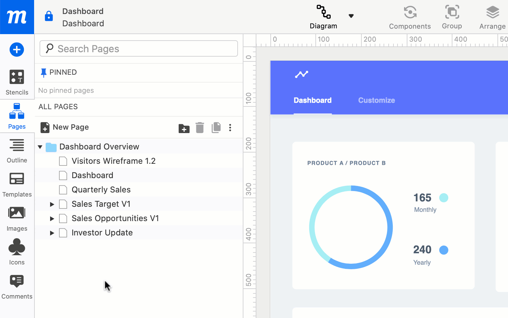508x318 pixels.
Task: Duplicate page using the copy icon
Action: tap(216, 128)
